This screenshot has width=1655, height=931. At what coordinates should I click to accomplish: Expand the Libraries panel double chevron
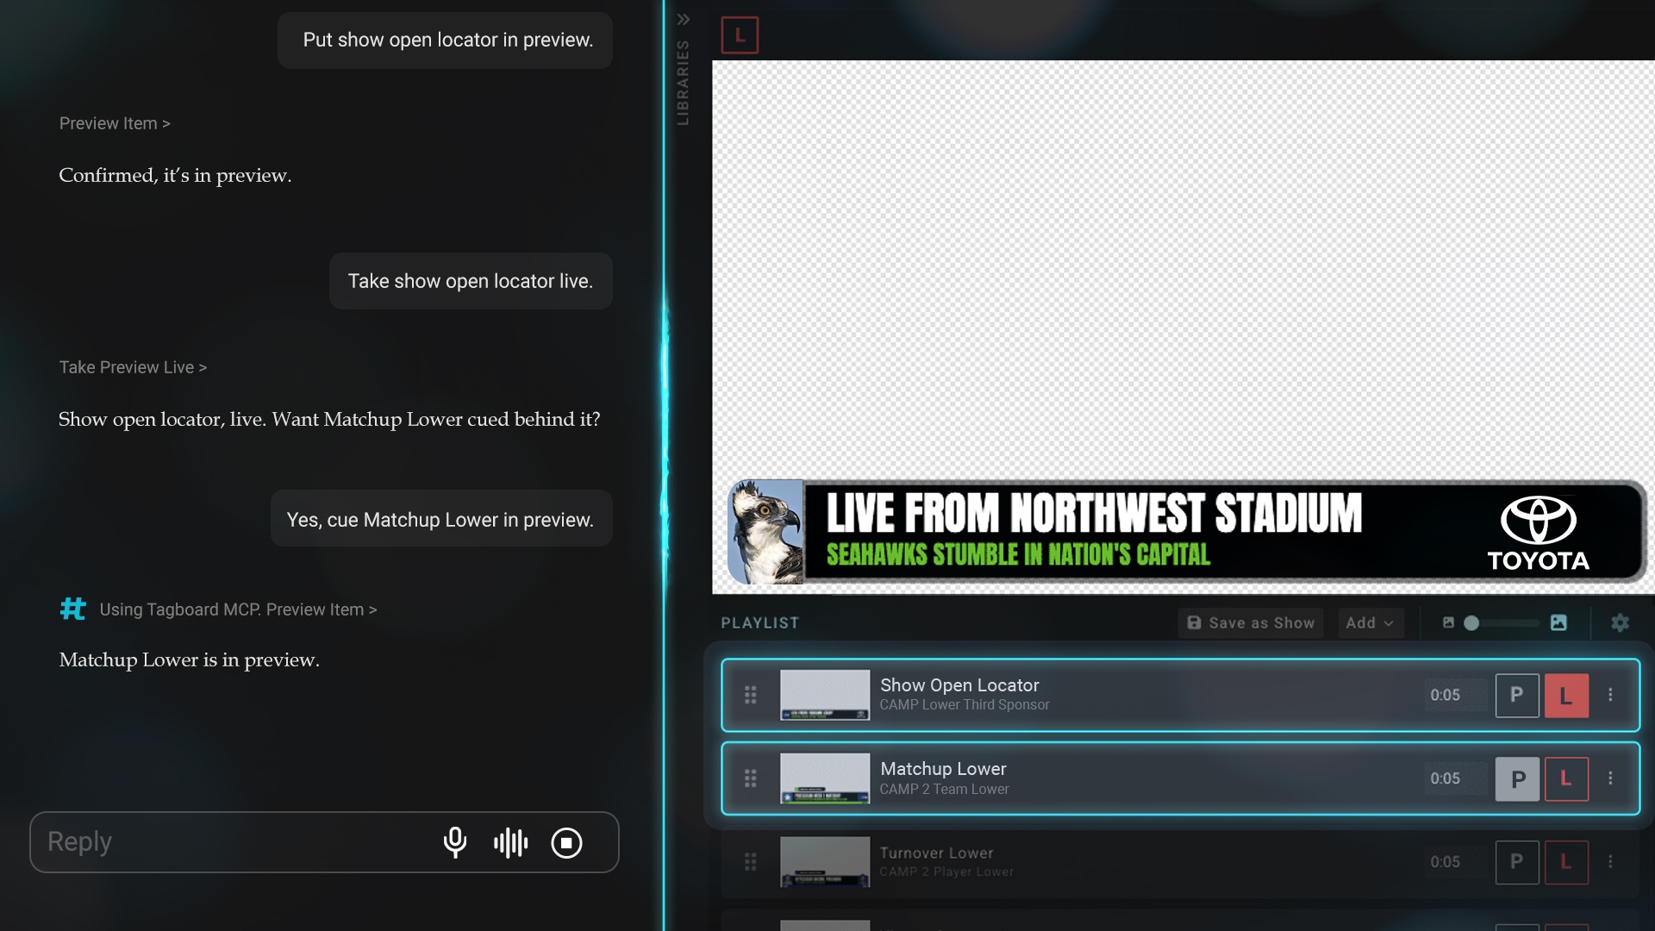684,19
